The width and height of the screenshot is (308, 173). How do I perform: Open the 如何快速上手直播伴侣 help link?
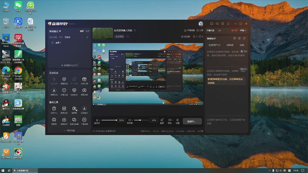pos(104,131)
